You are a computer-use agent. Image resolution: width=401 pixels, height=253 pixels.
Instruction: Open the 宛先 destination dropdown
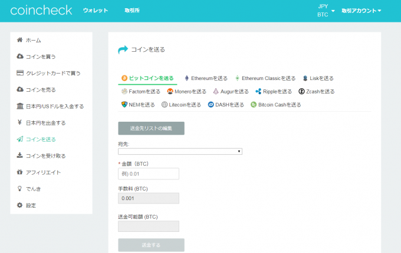pyautogui.click(x=180, y=151)
